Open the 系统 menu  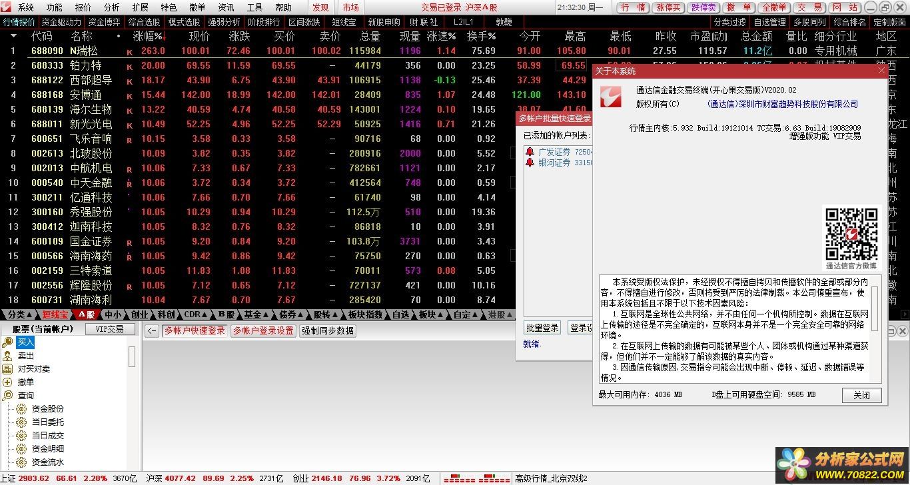point(25,7)
